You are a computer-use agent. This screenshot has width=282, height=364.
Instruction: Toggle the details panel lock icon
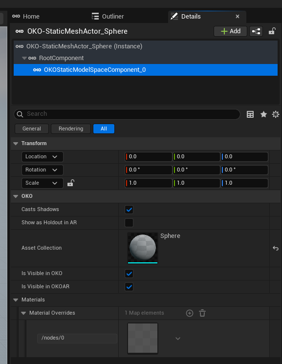click(272, 31)
